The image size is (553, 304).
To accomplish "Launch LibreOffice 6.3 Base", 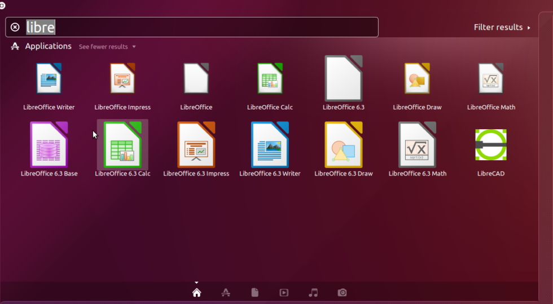I will tap(49, 145).
